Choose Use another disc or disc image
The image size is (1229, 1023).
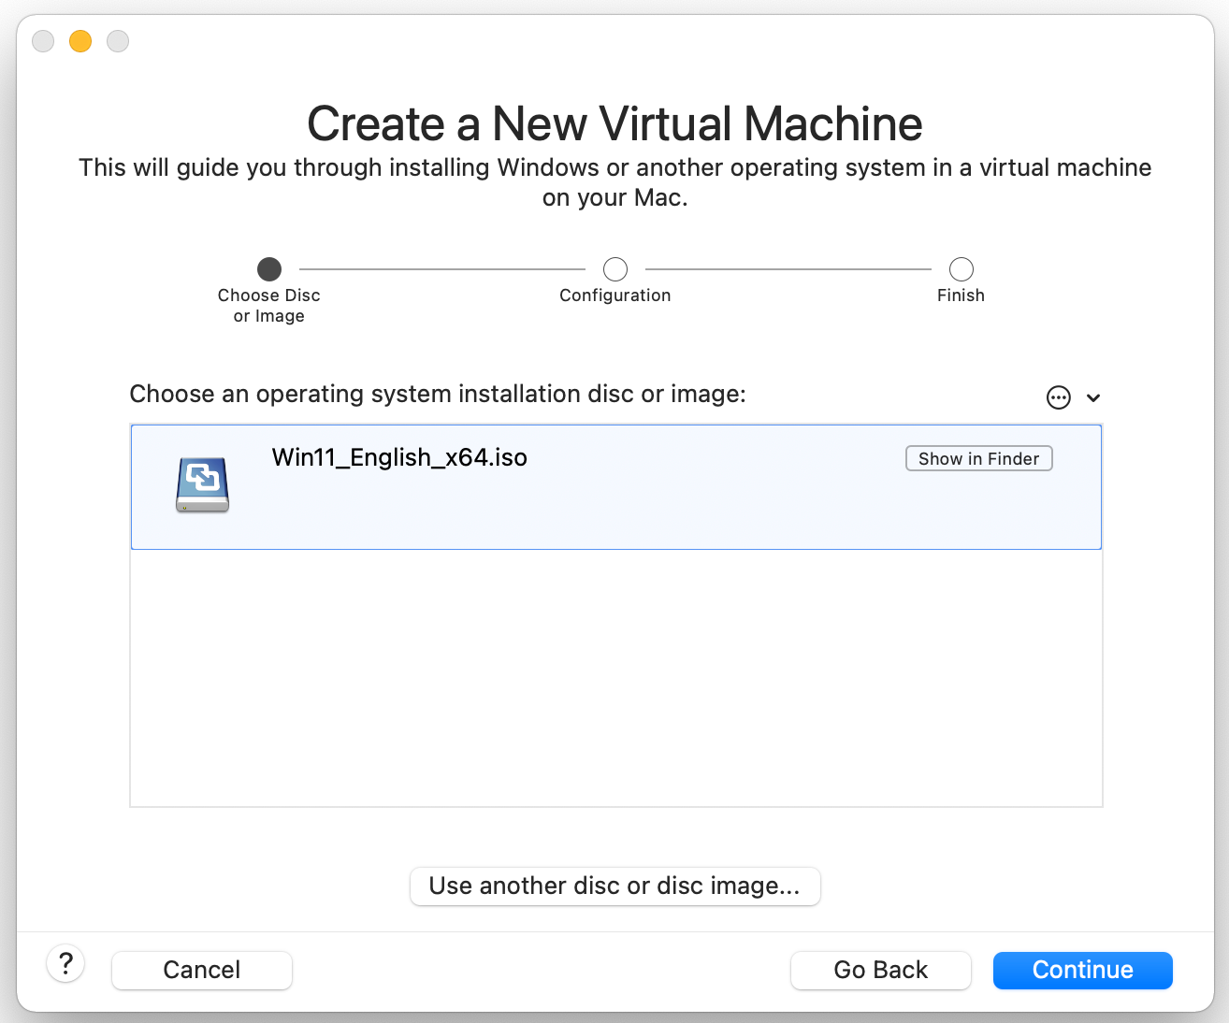(614, 886)
